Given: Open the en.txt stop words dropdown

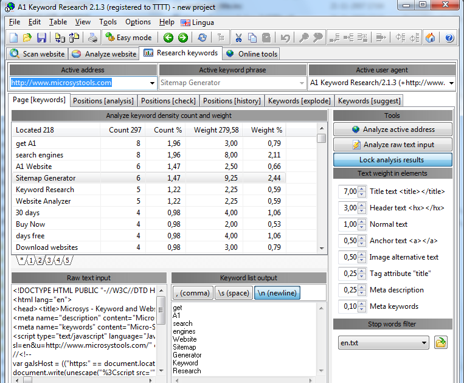Looking at the screenshot, I should [x=424, y=343].
